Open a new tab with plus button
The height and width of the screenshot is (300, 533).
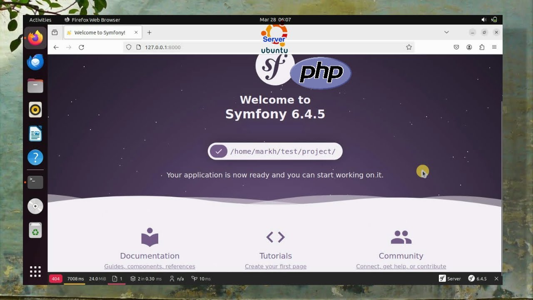point(149,32)
